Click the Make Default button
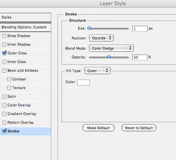 [x=99, y=128]
